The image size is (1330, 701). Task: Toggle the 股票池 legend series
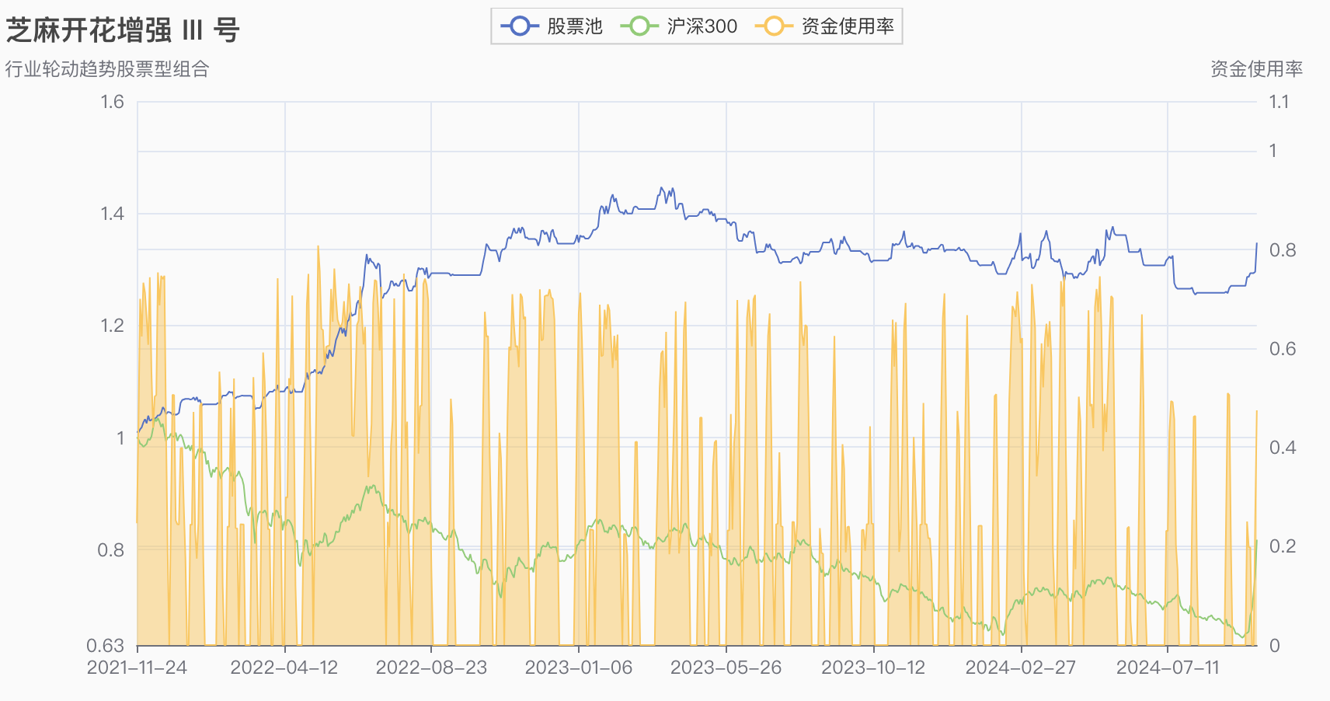552,26
